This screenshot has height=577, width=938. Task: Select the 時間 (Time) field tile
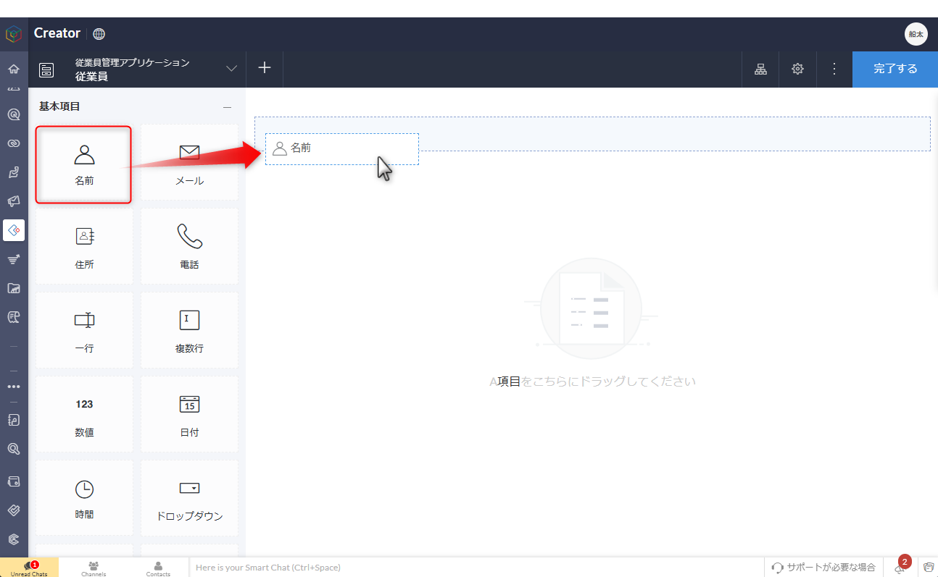pyautogui.click(x=84, y=499)
